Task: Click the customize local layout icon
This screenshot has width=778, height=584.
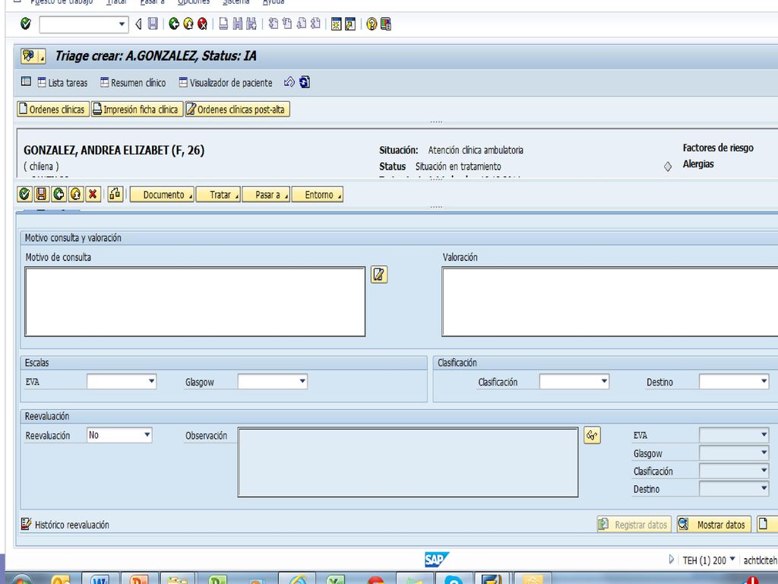Action: click(385, 24)
